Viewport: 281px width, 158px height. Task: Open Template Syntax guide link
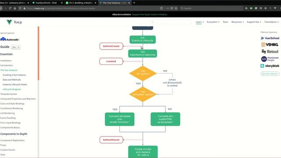point(9,94)
